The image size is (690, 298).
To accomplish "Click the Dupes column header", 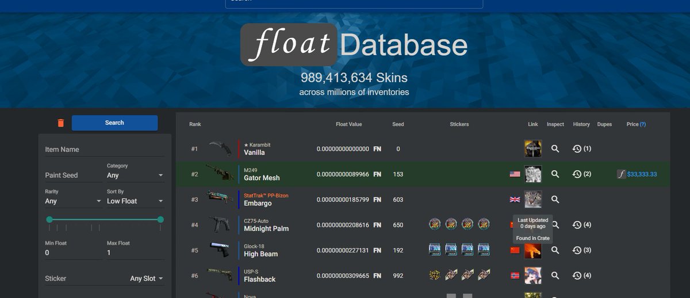I will click(x=604, y=124).
